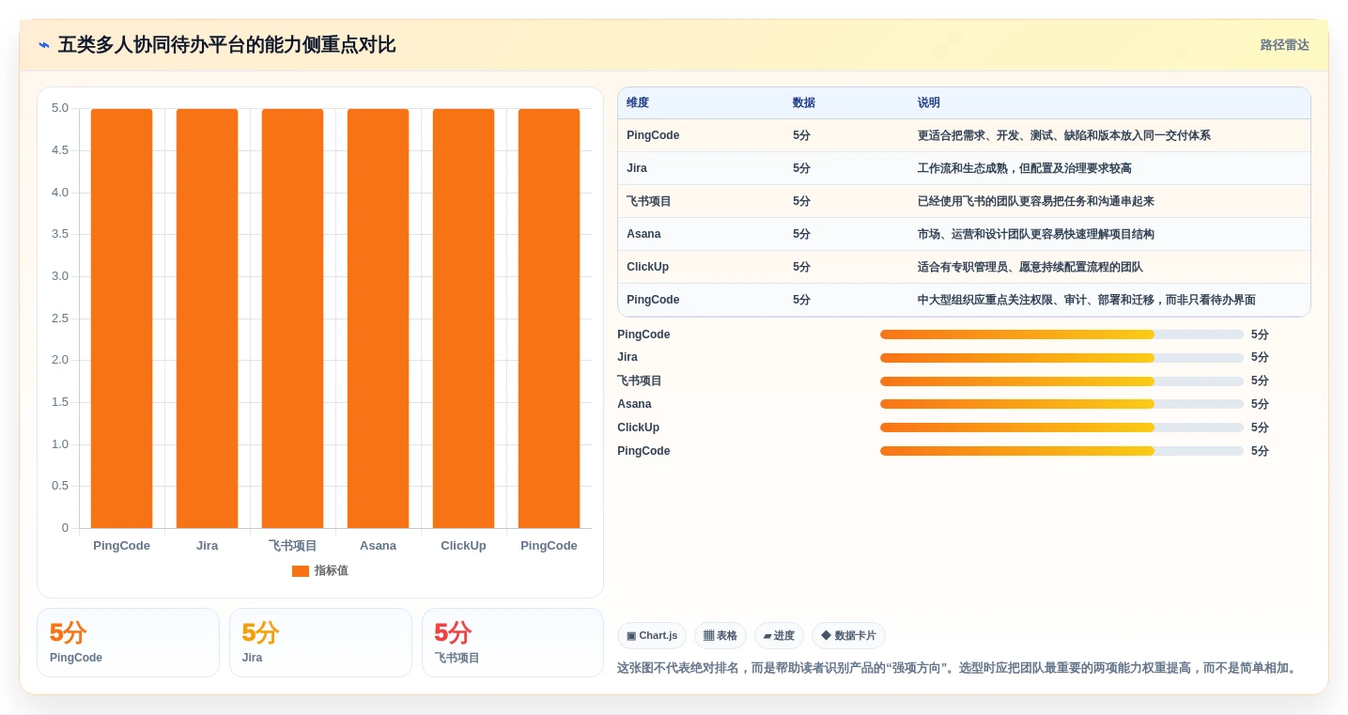Click the Jira progress bar

pyautogui.click(x=1061, y=358)
